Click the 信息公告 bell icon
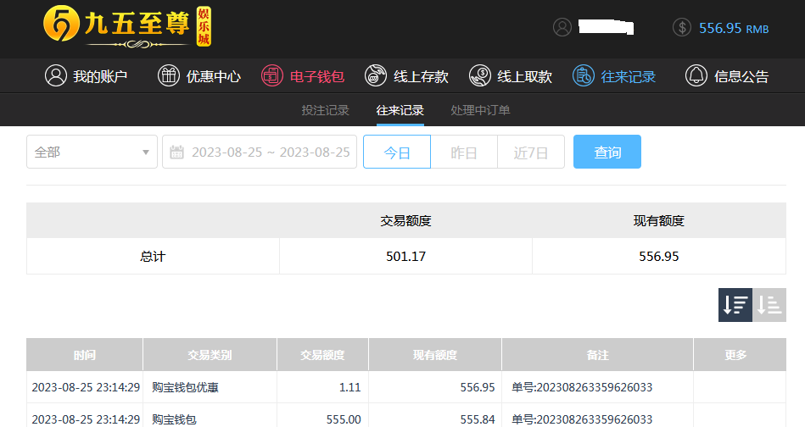Viewport: 805px width, 427px height. tap(696, 76)
